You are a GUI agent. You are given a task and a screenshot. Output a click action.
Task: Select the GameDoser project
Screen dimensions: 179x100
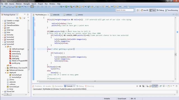tap(11, 23)
